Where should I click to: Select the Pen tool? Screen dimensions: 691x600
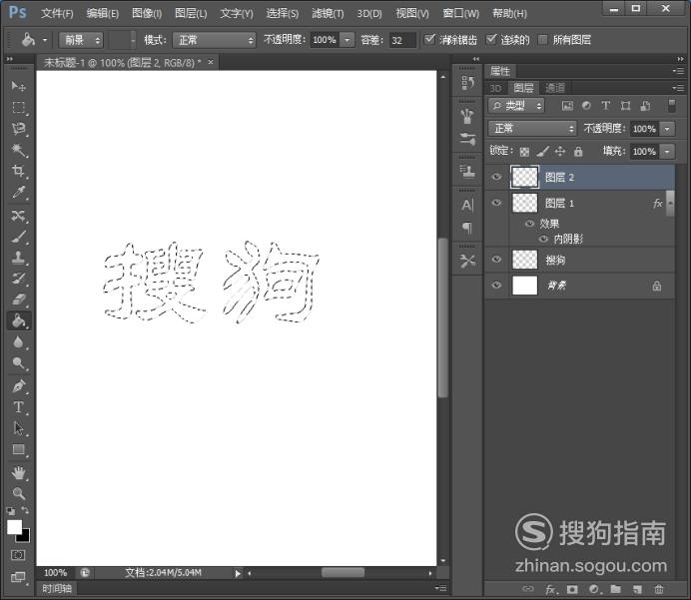18,386
